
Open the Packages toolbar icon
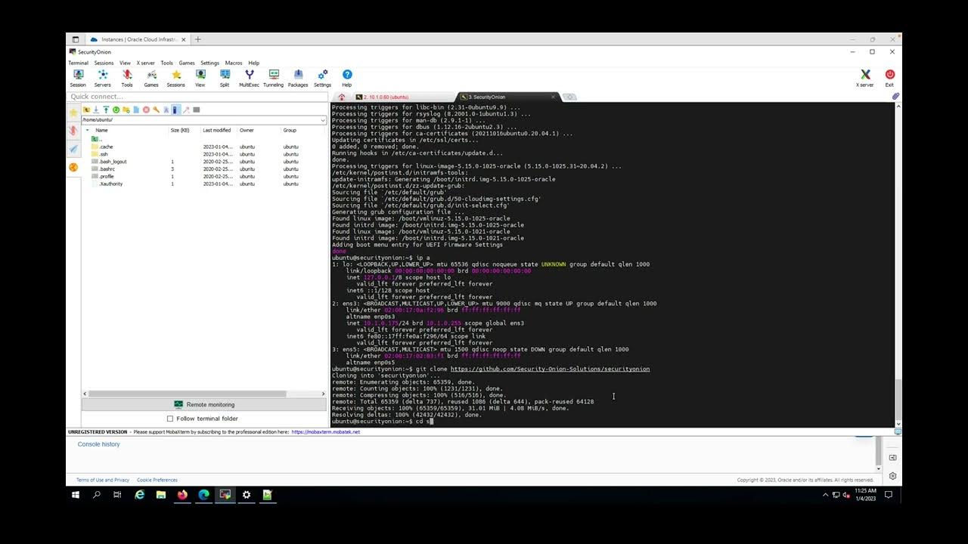click(x=298, y=78)
